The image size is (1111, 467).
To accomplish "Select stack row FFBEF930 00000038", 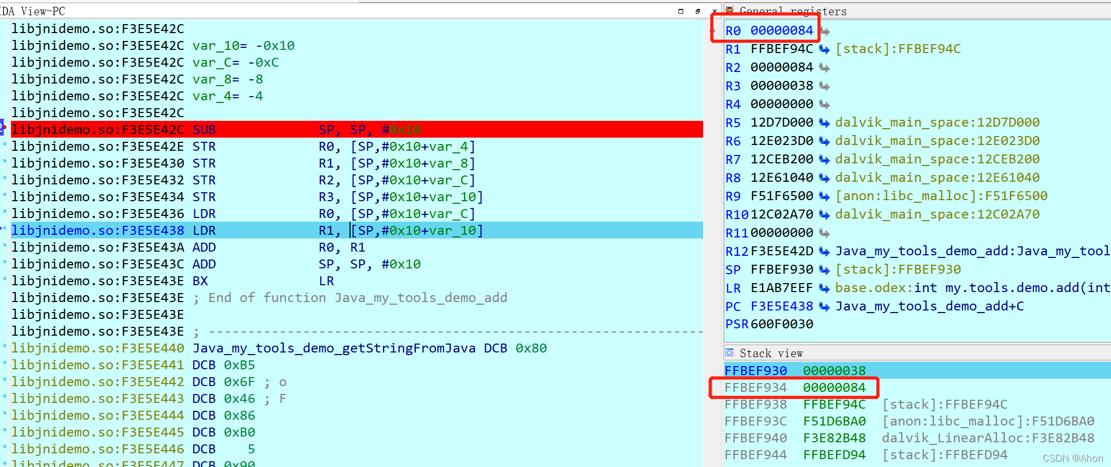I will click(917, 370).
